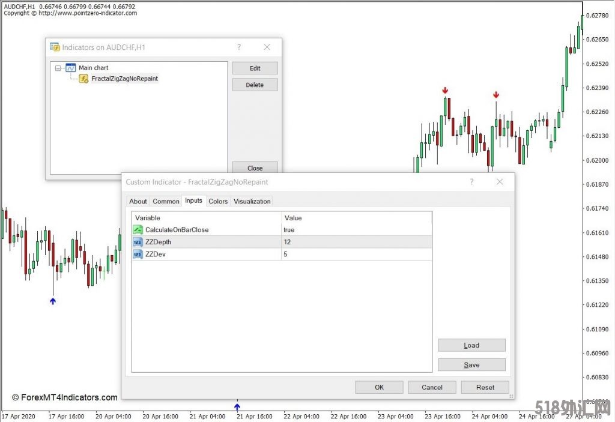
Task: Close the Indicators on AUDCHF,H1 window
Action: (267, 47)
